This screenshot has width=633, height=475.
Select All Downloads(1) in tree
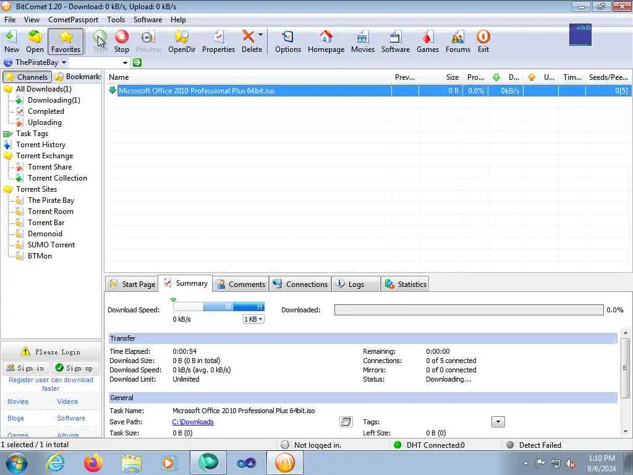(44, 89)
